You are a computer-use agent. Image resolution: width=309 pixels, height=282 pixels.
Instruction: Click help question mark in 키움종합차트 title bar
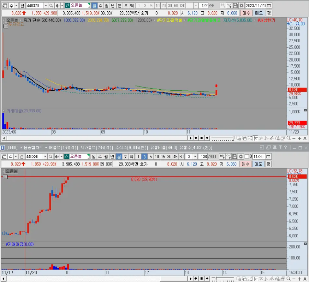coord(286,147)
